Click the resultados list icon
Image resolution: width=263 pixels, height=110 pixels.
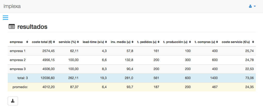click(12, 27)
